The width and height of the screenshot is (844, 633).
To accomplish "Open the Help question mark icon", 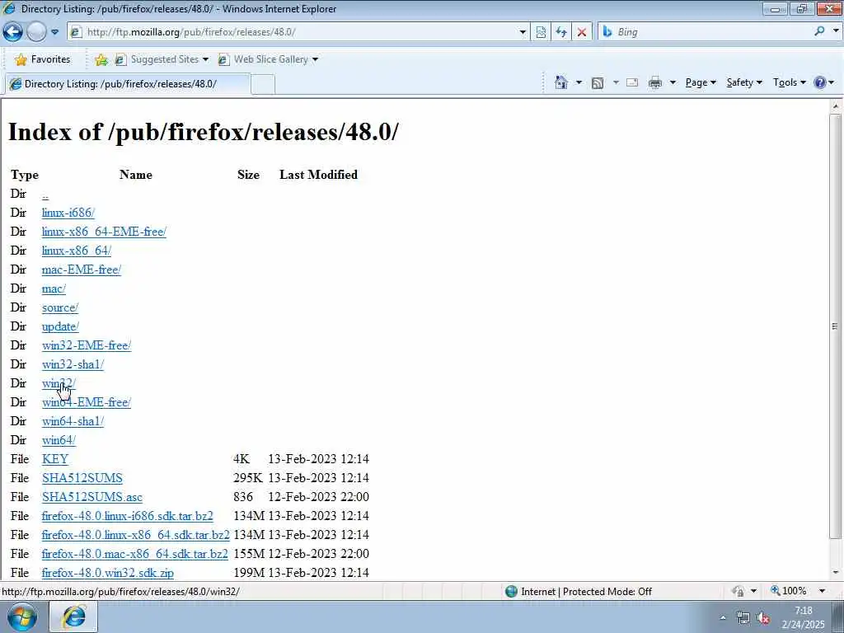I will pos(820,82).
